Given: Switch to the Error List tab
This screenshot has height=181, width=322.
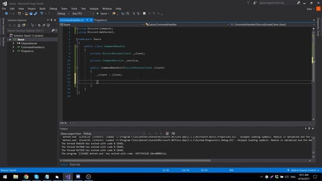Looking at the screenshot, I should 75,164.
